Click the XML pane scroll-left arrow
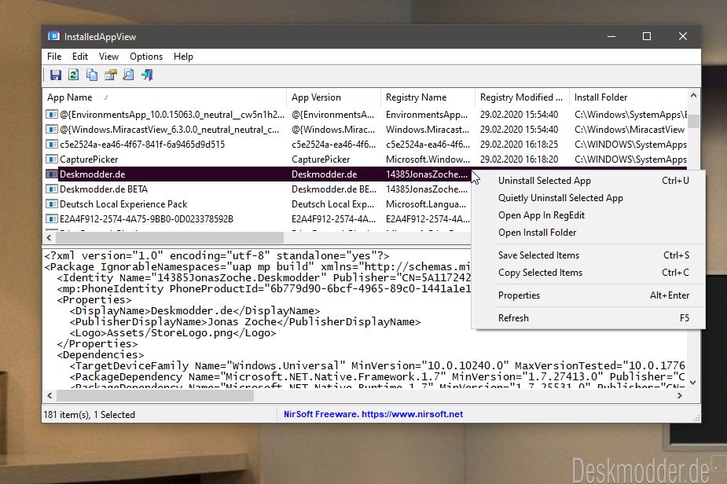Image resolution: width=727 pixels, height=484 pixels. [50, 395]
